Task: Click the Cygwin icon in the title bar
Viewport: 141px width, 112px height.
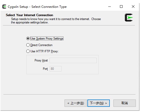Action: (x=4, y=7)
